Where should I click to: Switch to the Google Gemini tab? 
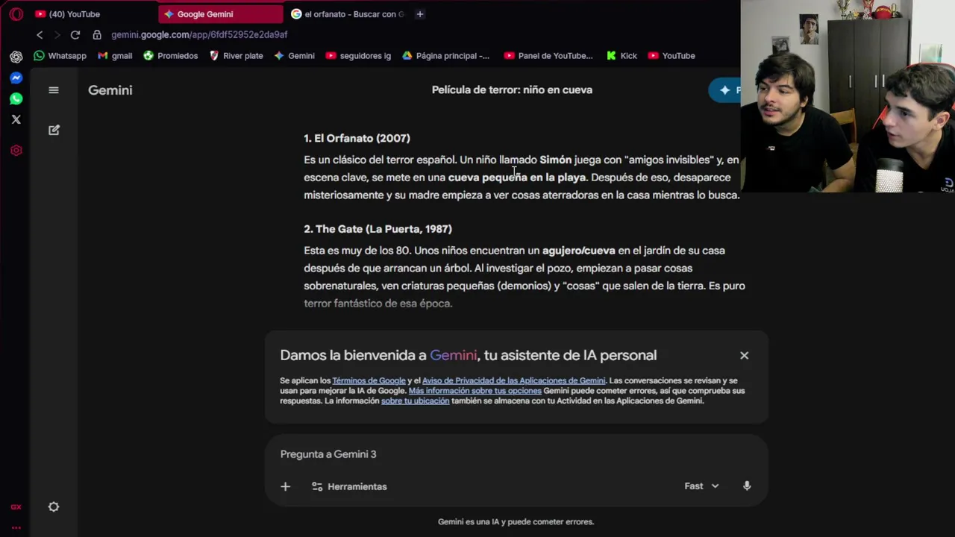220,14
